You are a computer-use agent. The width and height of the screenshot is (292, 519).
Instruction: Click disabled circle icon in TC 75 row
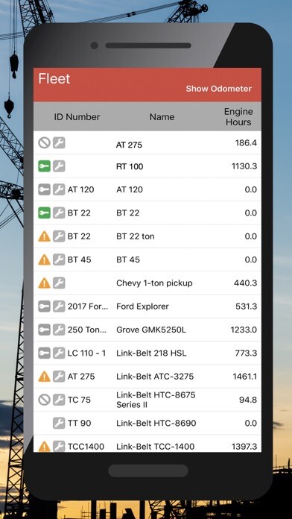click(x=44, y=400)
